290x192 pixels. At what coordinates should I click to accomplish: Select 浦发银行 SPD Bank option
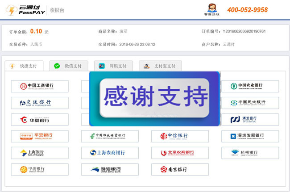tap(250, 120)
